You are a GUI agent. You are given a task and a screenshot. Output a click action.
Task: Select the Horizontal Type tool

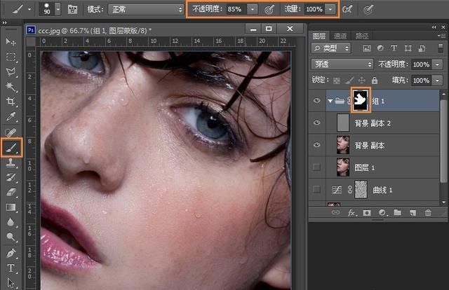[11, 268]
